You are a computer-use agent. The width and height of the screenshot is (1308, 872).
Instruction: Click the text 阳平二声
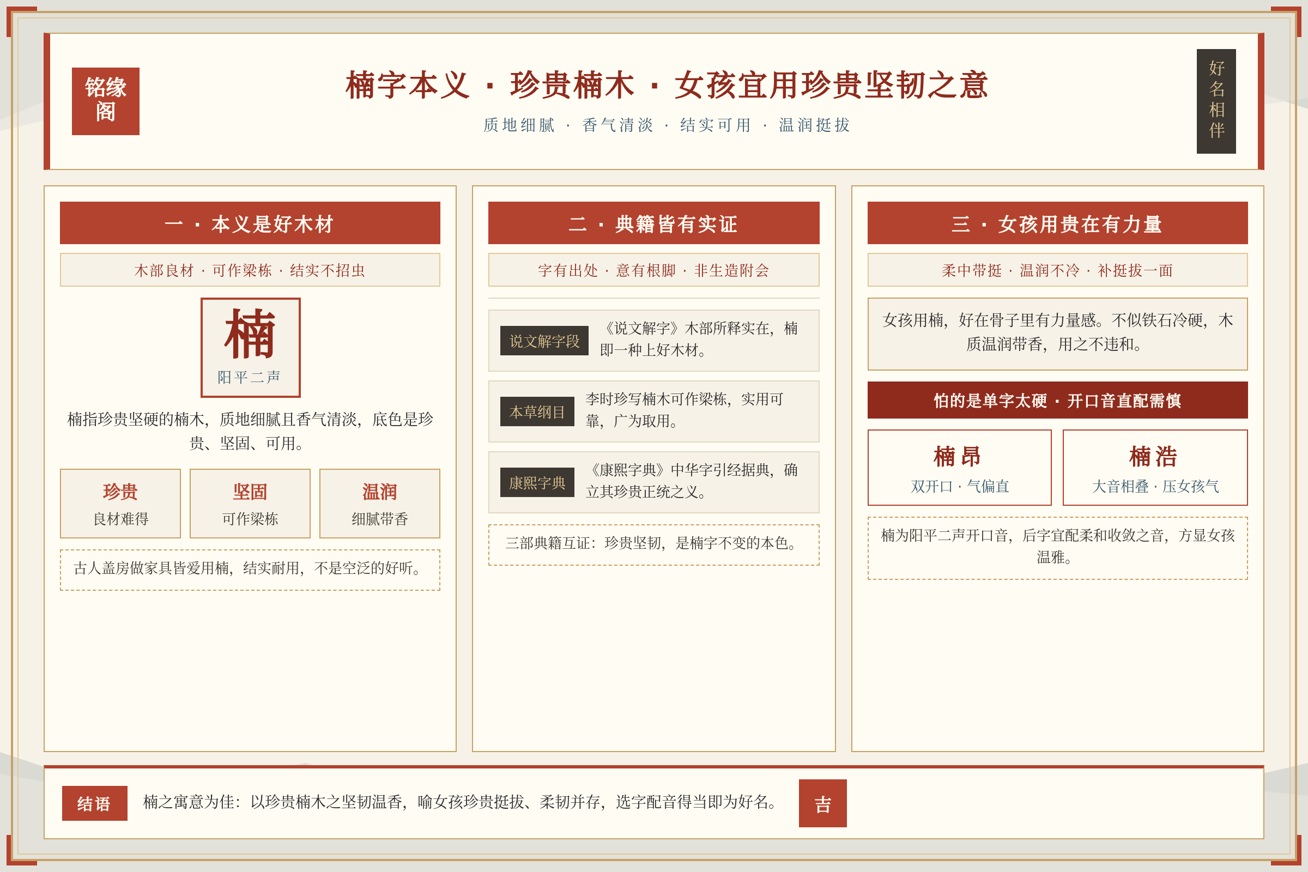click(249, 377)
